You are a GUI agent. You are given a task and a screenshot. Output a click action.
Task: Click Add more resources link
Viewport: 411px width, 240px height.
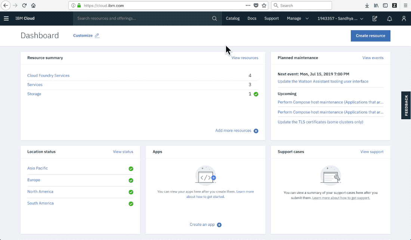click(233, 130)
